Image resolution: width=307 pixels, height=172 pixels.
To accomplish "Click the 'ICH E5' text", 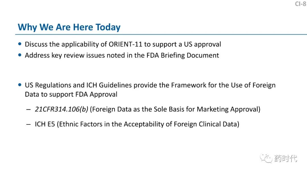I will 45,124.
